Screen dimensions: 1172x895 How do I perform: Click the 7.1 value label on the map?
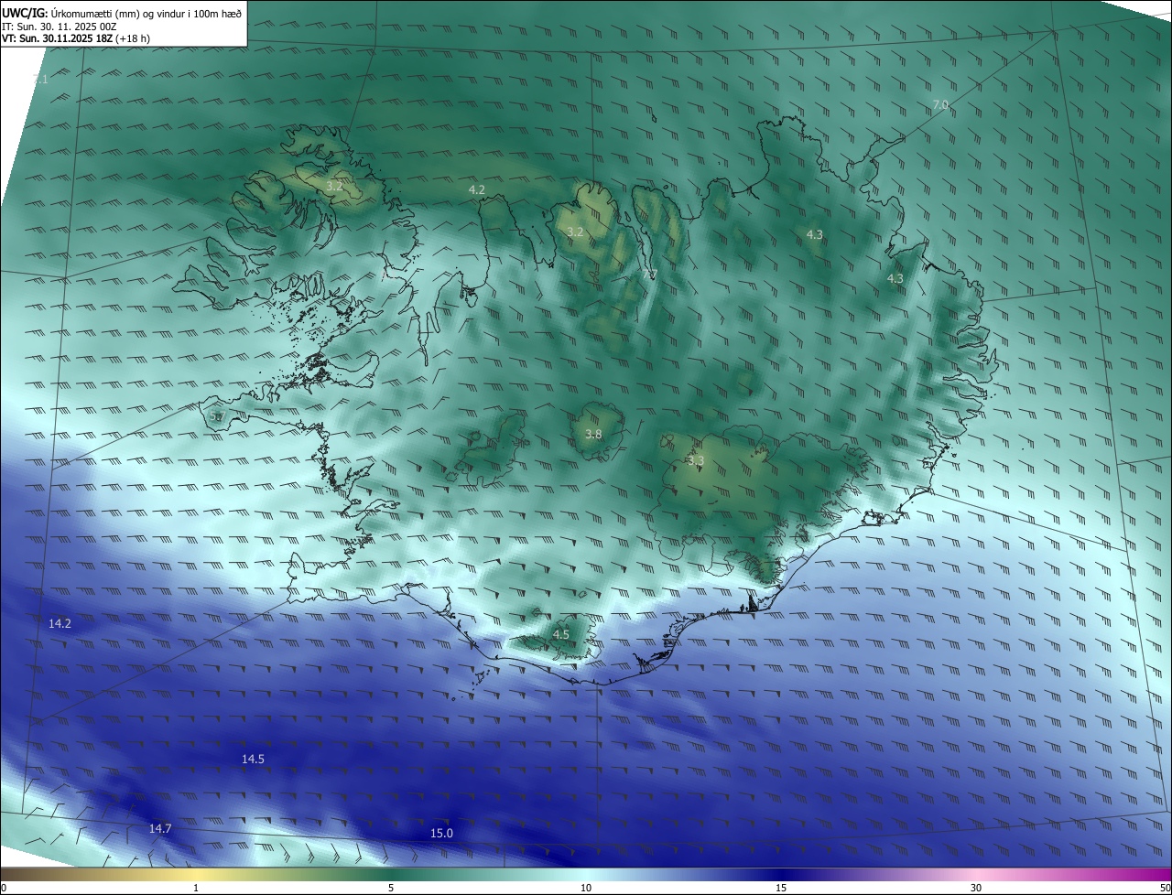(x=40, y=80)
